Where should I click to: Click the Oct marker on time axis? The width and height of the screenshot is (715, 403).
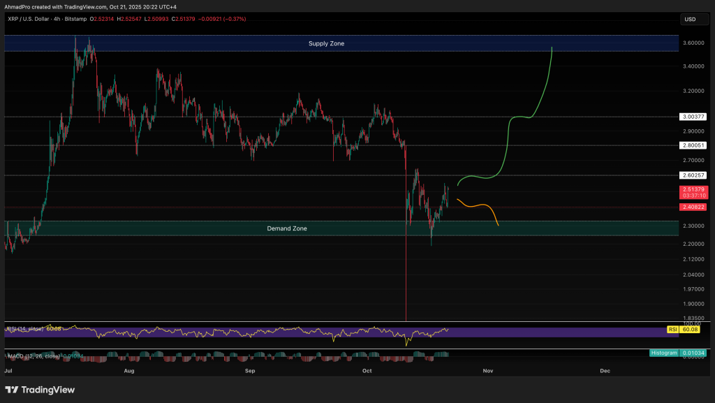[367, 371]
